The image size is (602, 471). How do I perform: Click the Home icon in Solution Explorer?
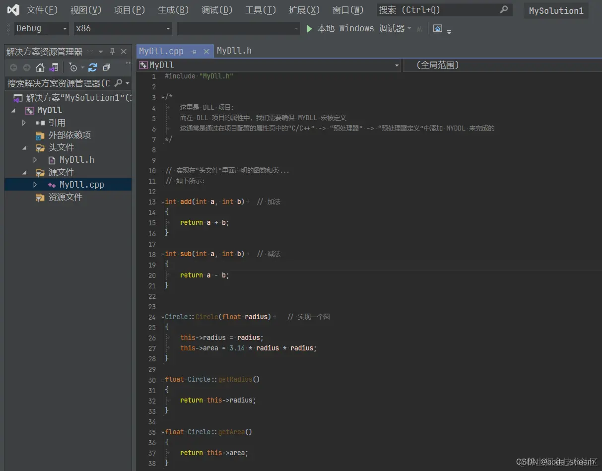click(40, 67)
